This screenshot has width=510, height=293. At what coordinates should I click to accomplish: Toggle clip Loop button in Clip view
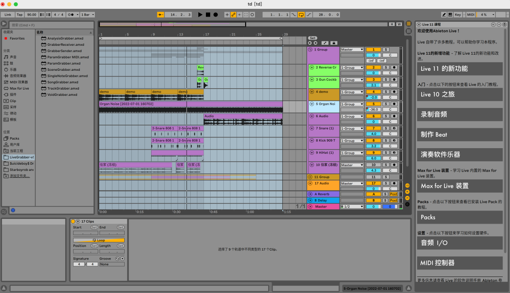tap(99, 240)
